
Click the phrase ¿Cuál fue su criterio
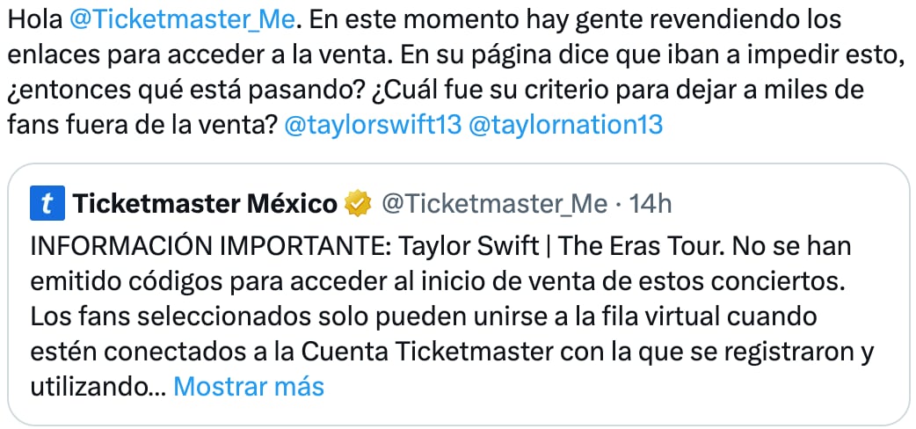tap(445, 89)
